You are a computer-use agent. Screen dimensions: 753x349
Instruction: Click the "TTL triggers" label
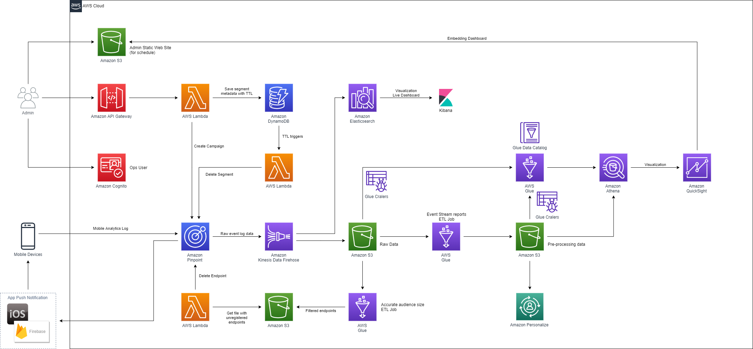292,136
